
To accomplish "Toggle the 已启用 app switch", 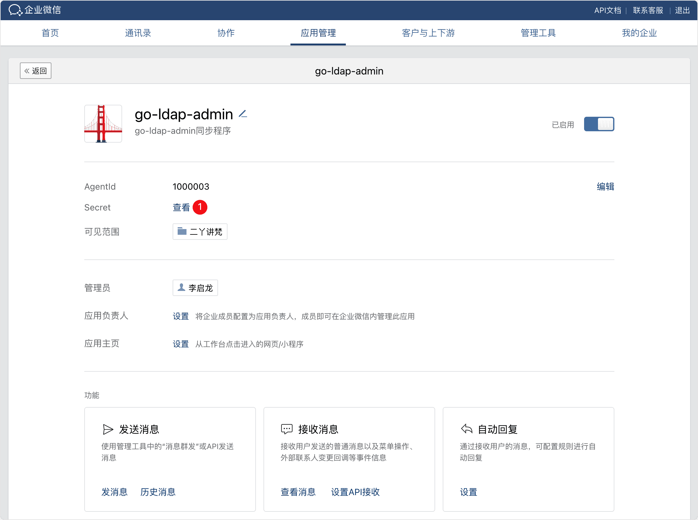I will click(599, 124).
